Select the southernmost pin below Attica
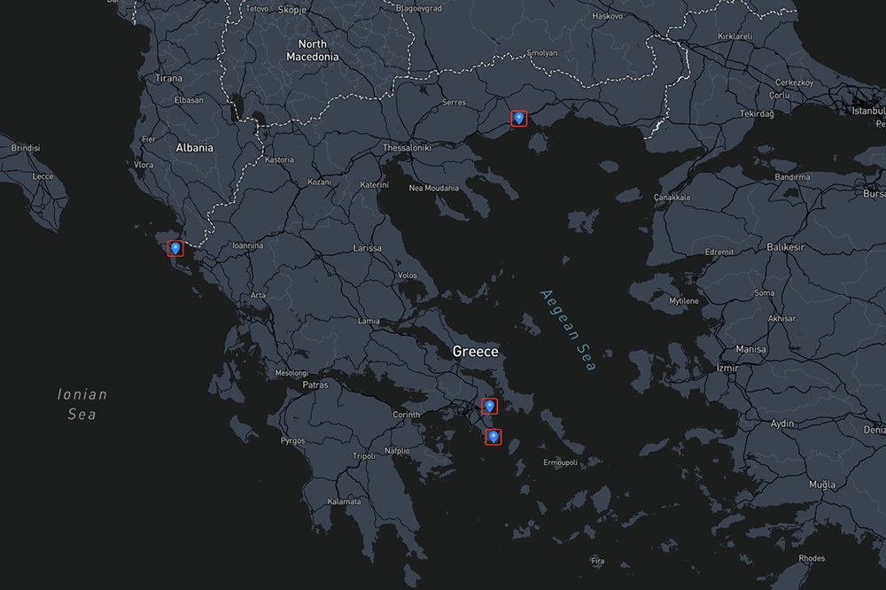886x590 pixels. click(494, 437)
